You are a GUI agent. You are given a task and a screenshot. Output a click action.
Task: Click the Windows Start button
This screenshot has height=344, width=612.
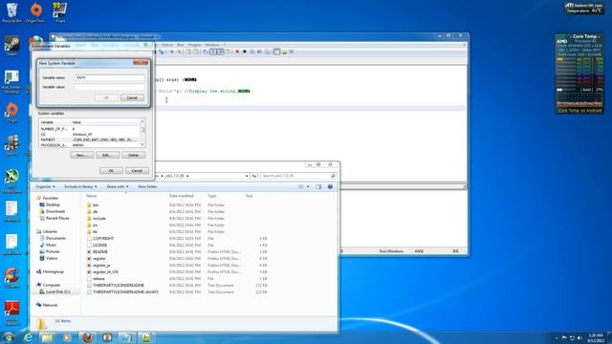(x=9, y=337)
